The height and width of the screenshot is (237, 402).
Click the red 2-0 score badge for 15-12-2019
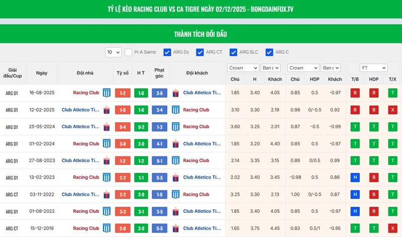(123, 228)
